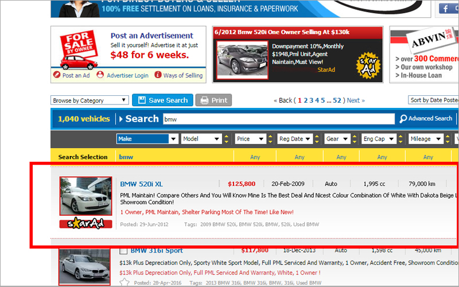Click the Advanced Search text link

pos(430,118)
